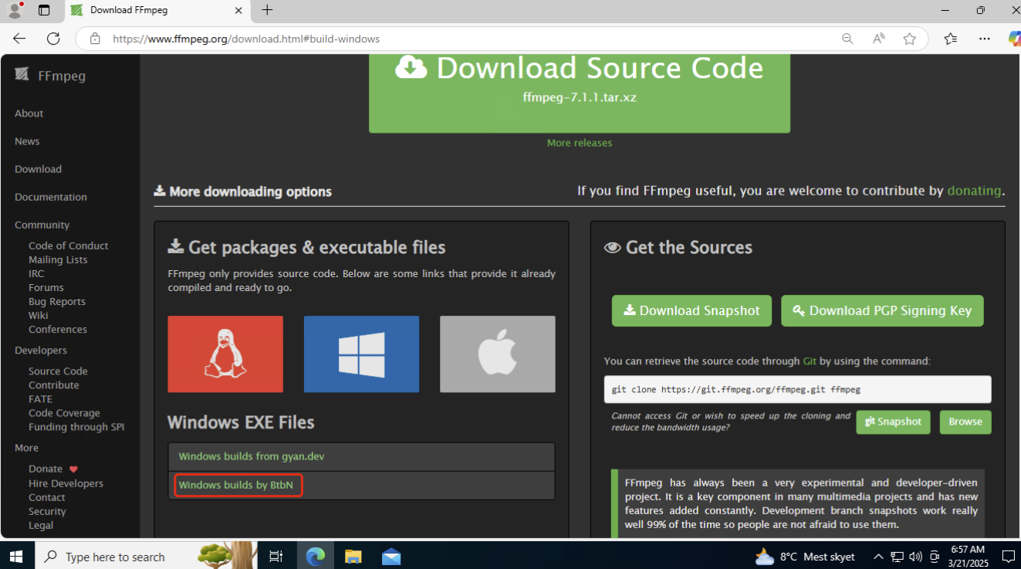Click the Linux penguin icon tile
The width and height of the screenshot is (1021, 569).
[x=225, y=354]
